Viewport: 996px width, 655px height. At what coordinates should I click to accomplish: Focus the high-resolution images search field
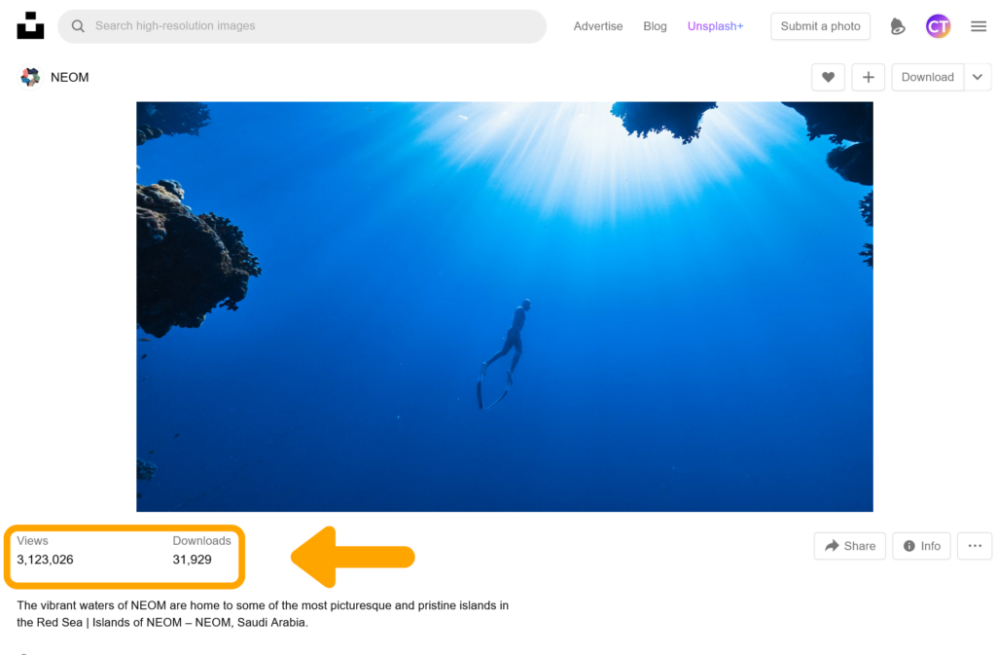point(302,26)
